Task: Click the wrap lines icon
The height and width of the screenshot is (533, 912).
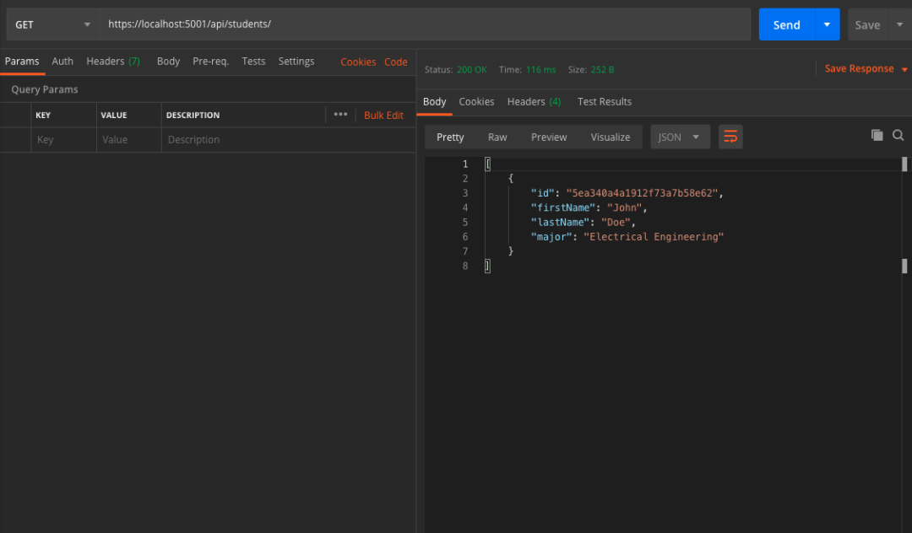Action: tap(730, 137)
